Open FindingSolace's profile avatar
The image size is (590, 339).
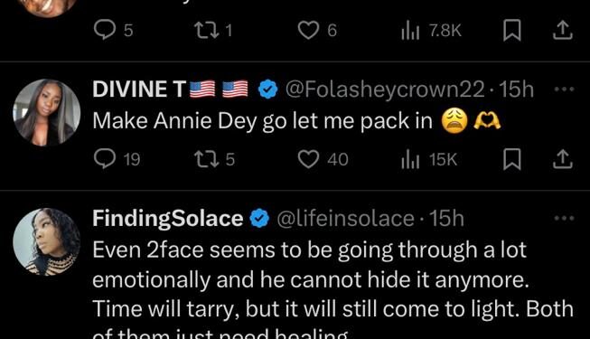pyautogui.click(x=47, y=241)
